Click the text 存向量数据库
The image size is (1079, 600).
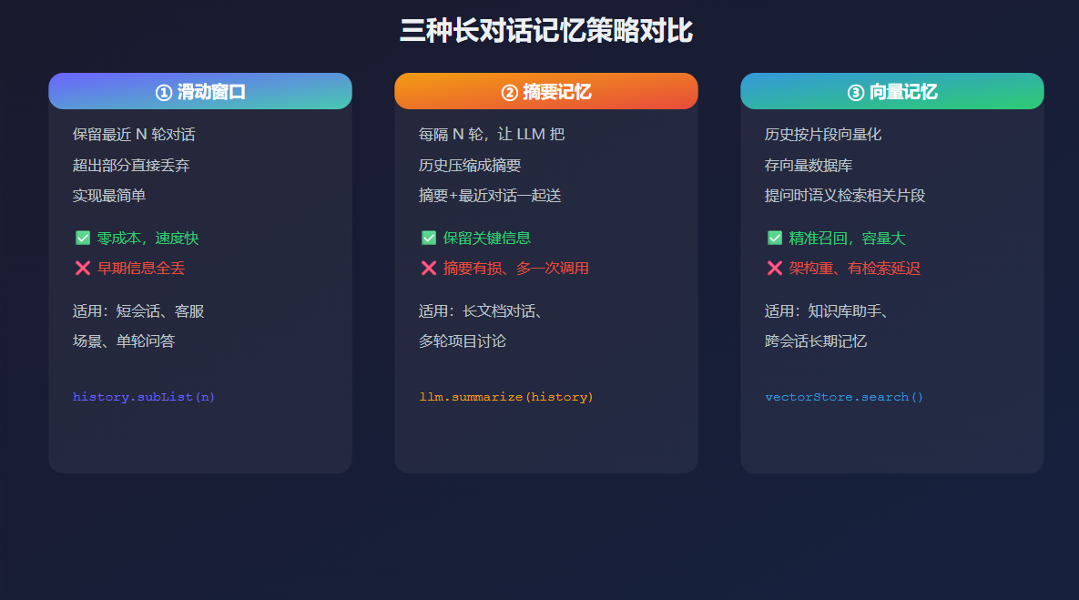click(x=809, y=165)
